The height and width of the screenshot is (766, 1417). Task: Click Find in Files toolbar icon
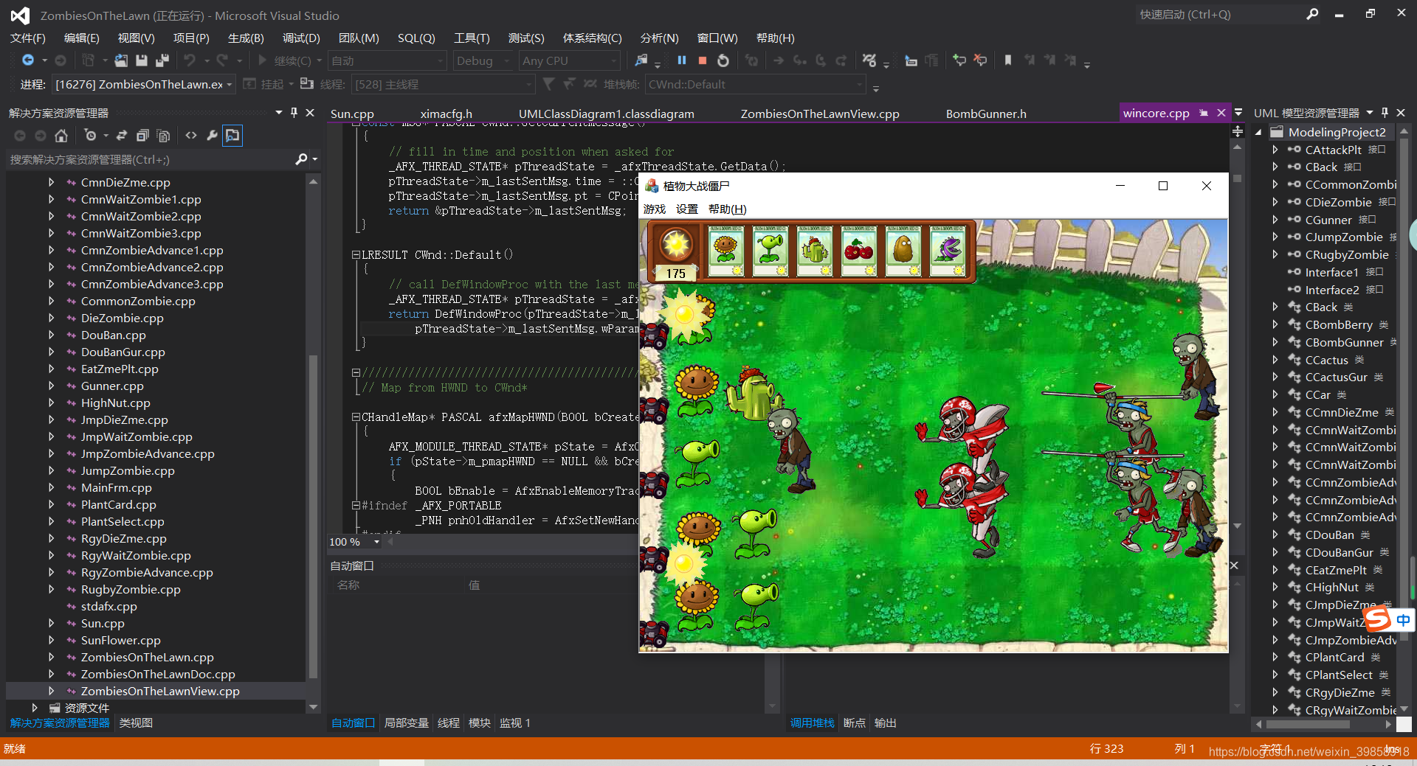click(641, 60)
